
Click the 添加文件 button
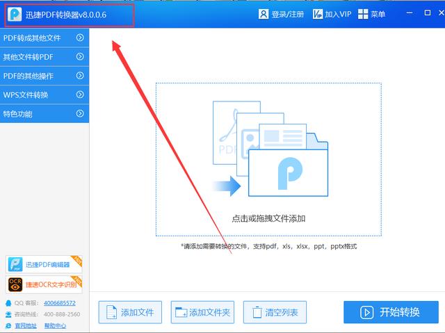point(130,312)
